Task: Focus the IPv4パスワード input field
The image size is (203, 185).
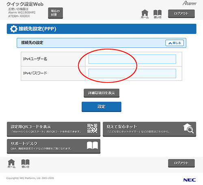Action: 132,74
